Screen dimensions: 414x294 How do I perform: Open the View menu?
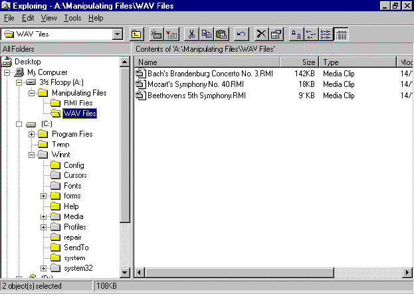point(49,18)
